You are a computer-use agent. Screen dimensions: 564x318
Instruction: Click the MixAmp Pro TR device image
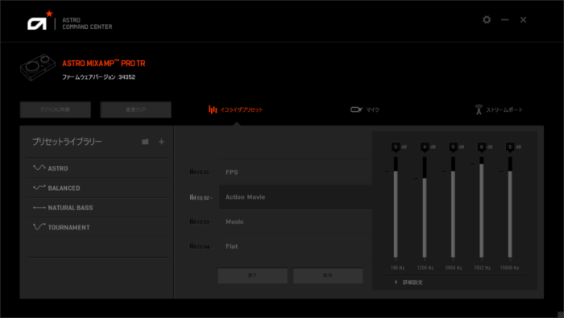click(38, 67)
